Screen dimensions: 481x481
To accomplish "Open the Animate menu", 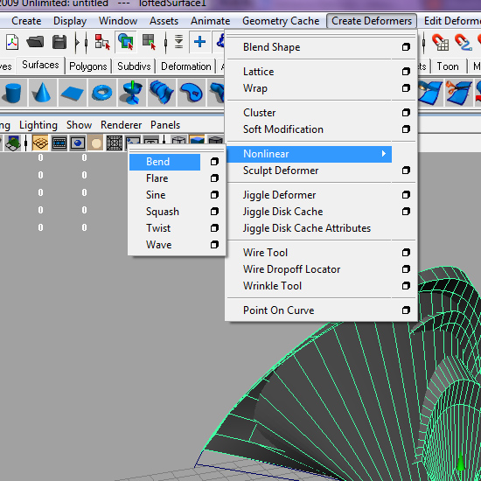I will 210,21.
